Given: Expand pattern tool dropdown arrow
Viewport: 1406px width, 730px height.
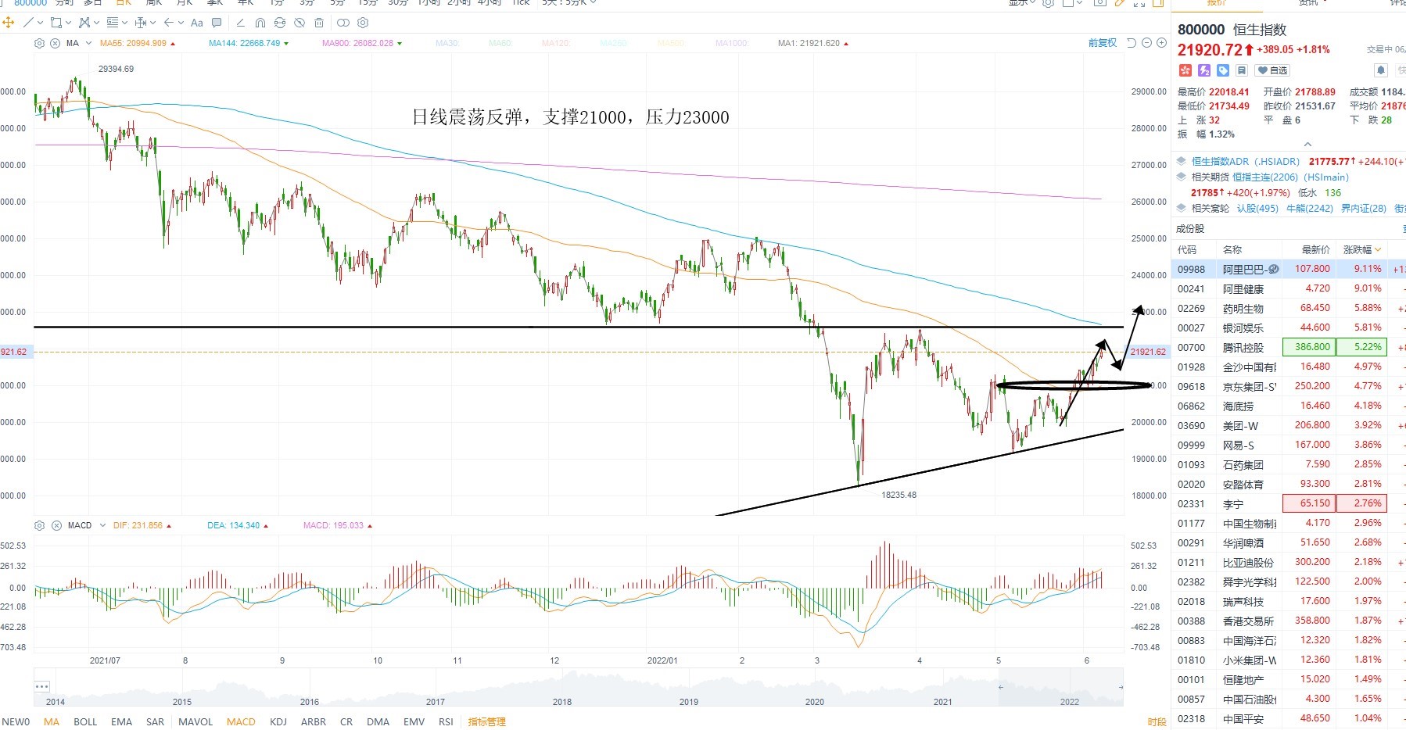Looking at the screenshot, I should point(96,23).
